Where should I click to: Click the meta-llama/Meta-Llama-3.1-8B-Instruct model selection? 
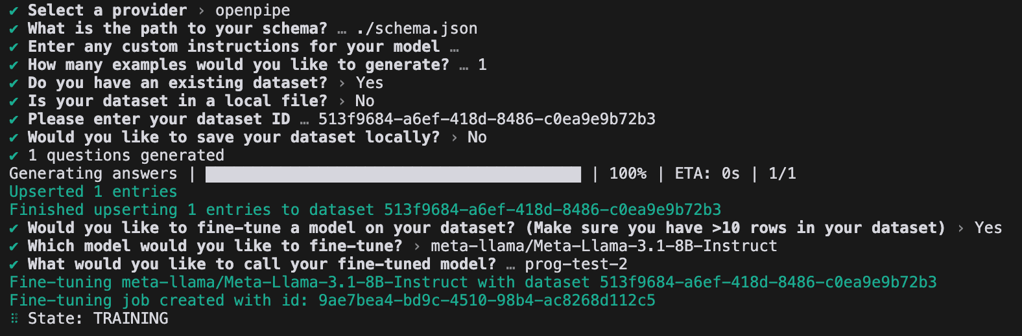604,246
